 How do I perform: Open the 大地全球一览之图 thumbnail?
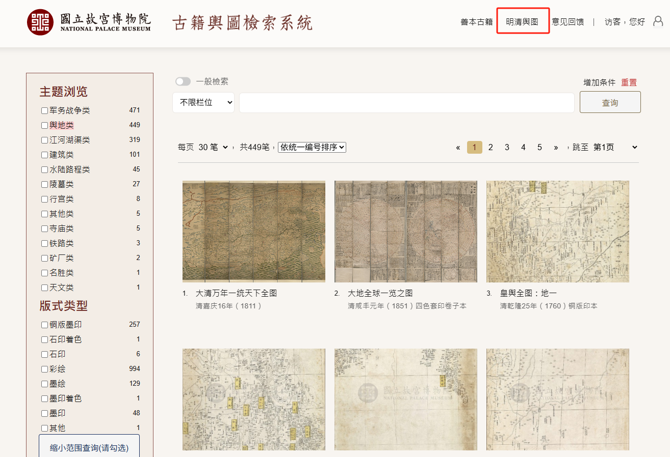[x=406, y=232]
